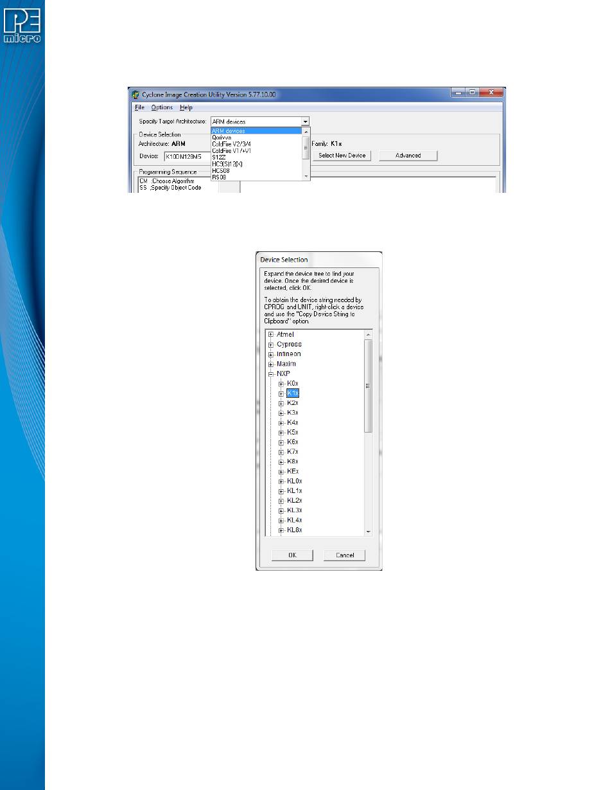Expand the K2x family node

(x=281, y=403)
